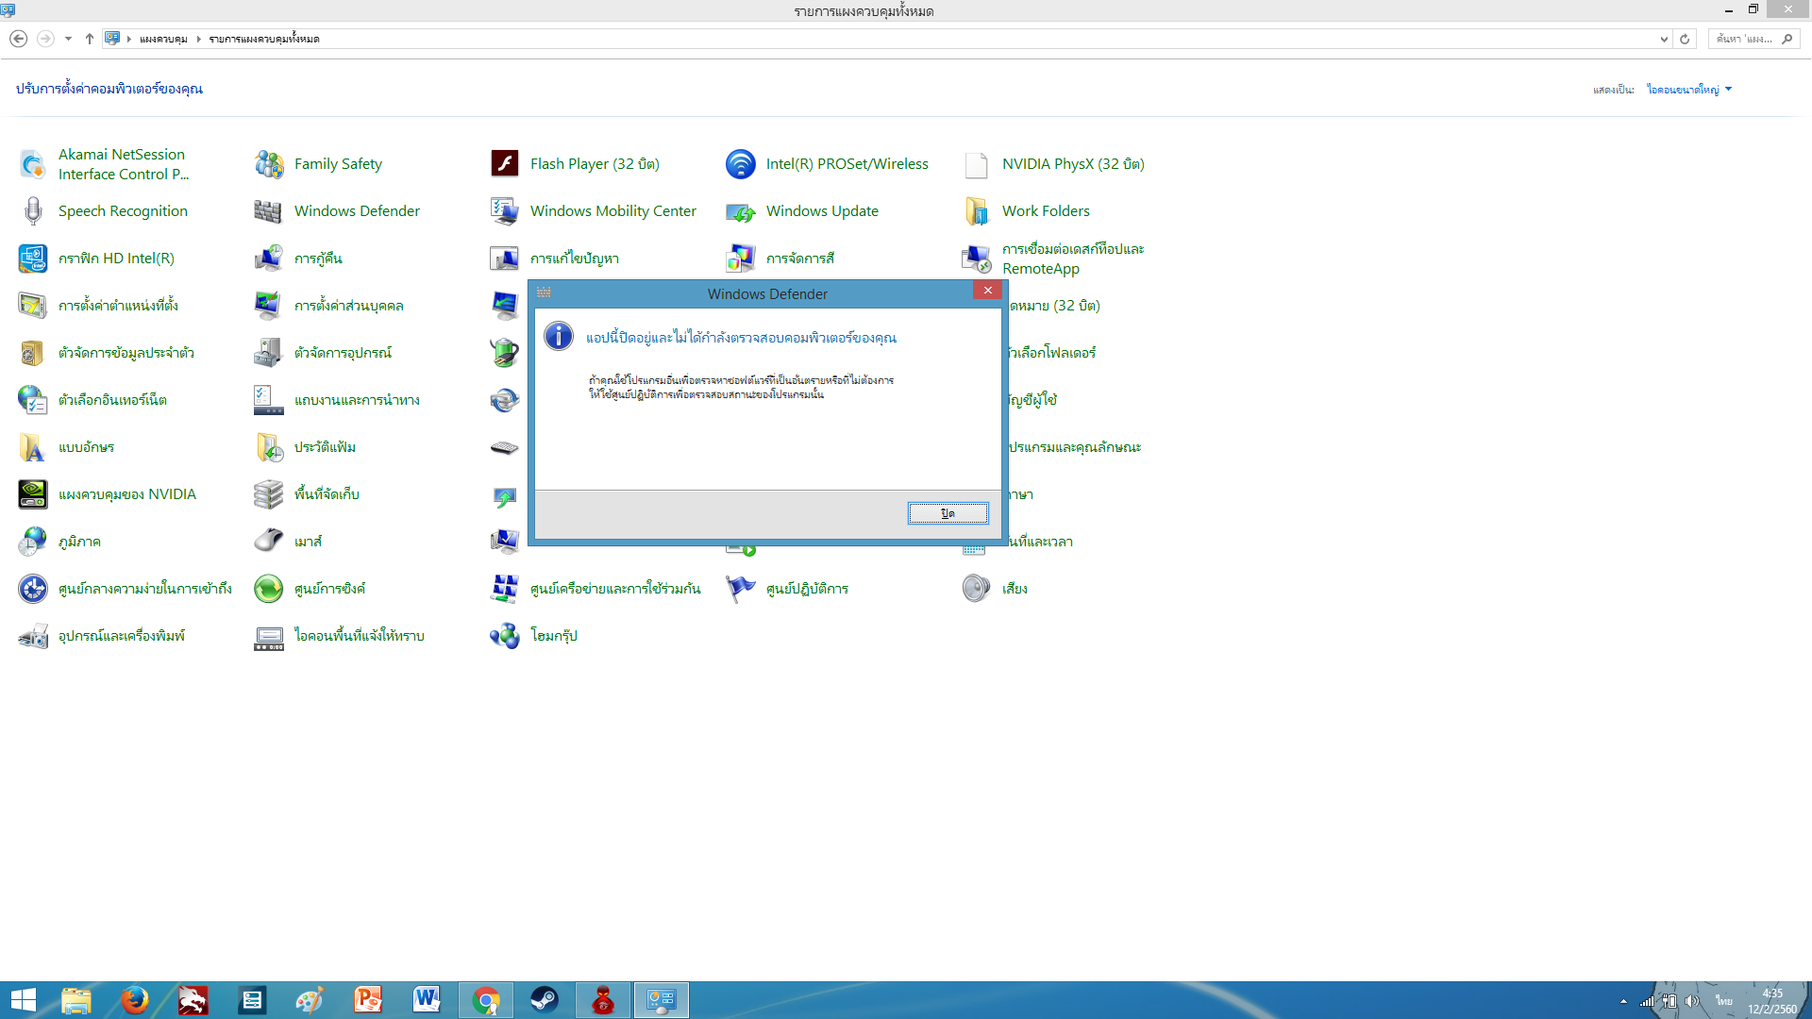This screenshot has height=1019, width=1812.
Task: Open the Speech Recognition microphone icon
Action: click(x=33, y=211)
